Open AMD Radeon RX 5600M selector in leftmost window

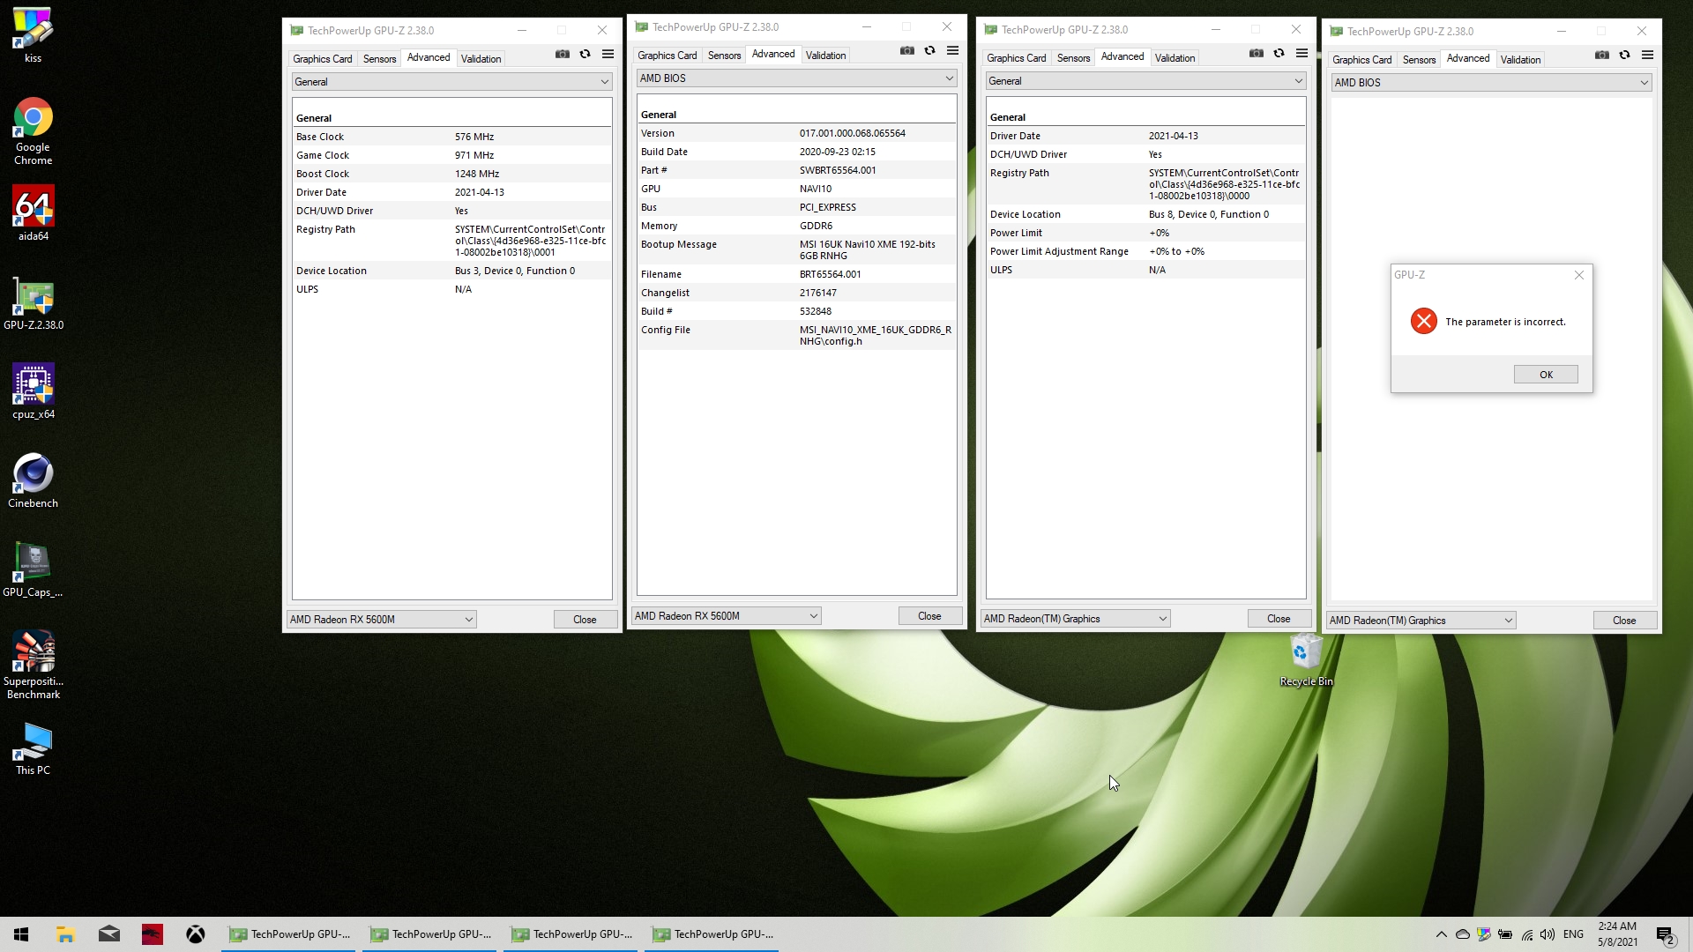381,620
